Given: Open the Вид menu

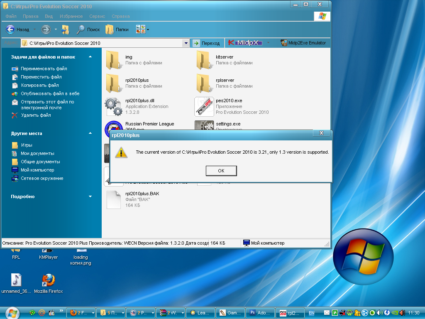Looking at the screenshot, I should [49, 16].
